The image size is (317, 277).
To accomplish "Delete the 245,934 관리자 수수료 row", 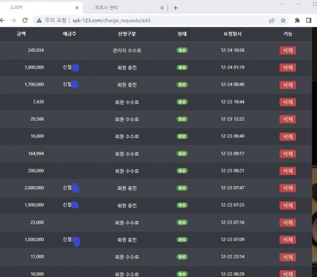I will pos(287,50).
